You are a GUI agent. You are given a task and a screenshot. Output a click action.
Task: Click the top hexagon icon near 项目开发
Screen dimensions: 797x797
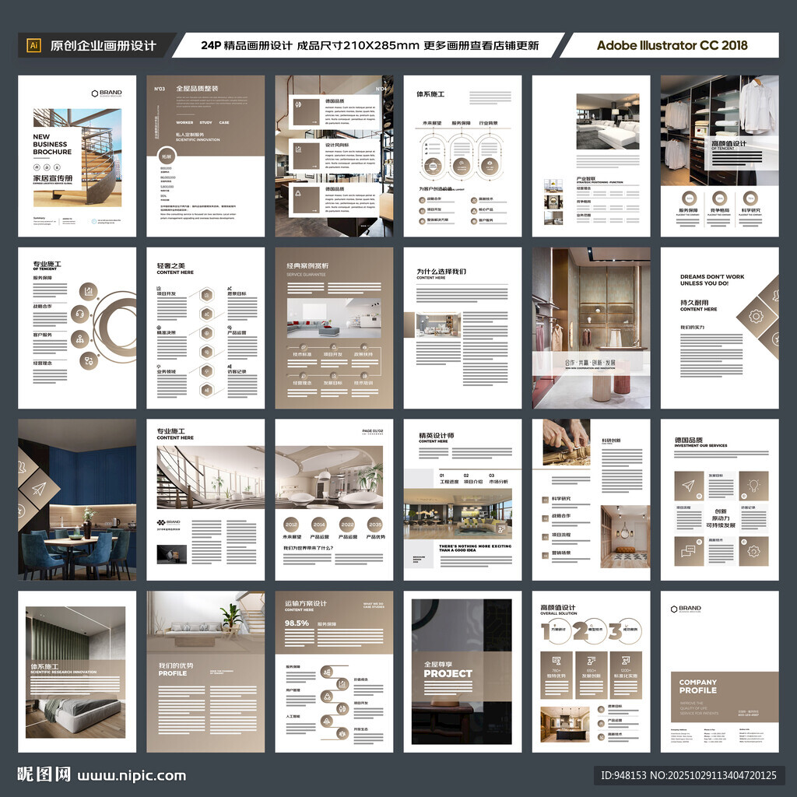tap(206, 295)
